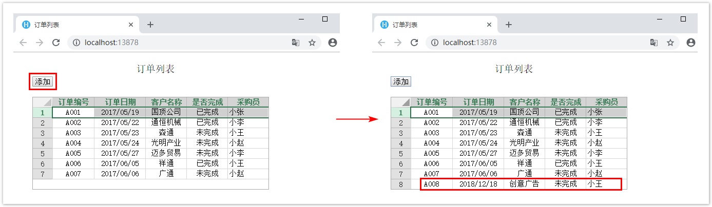Screen dimensions: 712x207
Task: Open the profile icon in the right browser
Action: (690, 43)
